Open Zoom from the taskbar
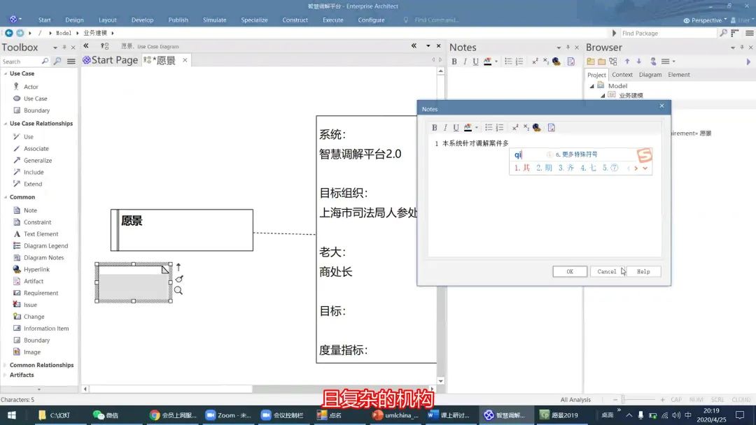Screen dimensions: 756x425 pos(227,415)
